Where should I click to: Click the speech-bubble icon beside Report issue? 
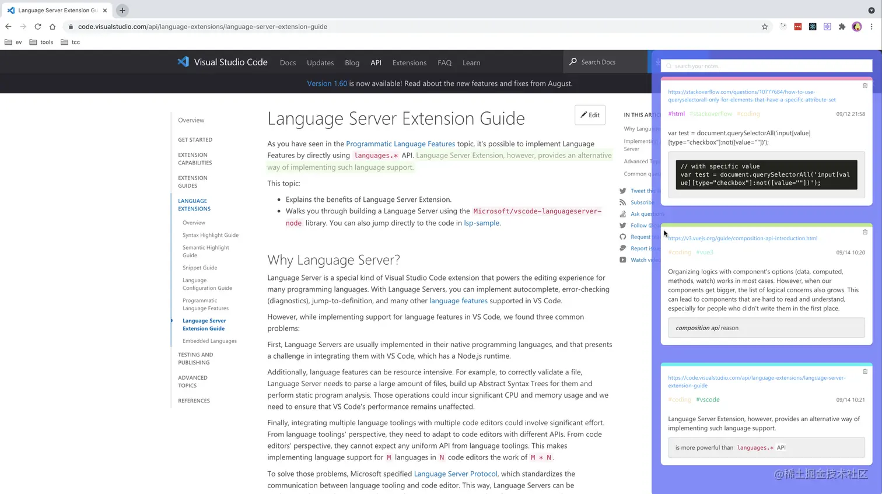tap(623, 248)
